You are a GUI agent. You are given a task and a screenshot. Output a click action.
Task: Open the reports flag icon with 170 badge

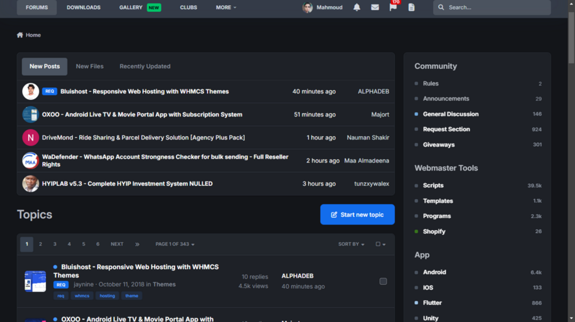pos(393,7)
